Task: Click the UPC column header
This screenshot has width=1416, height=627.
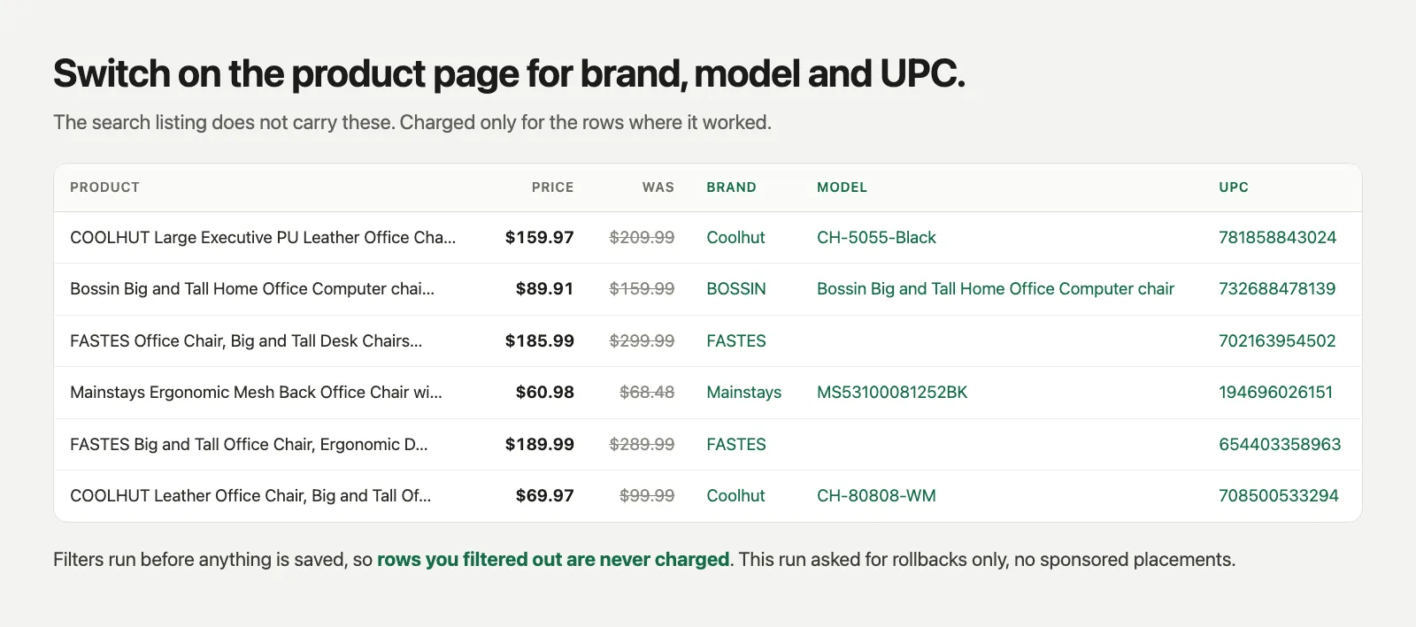Action: (1234, 187)
